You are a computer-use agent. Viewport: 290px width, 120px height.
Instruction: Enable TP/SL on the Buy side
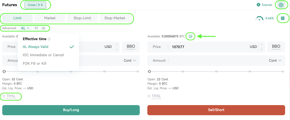[4, 96]
